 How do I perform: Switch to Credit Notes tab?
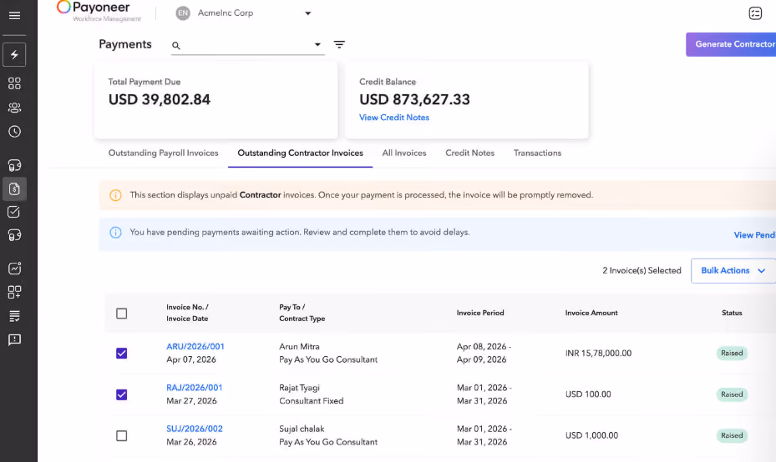coord(469,153)
